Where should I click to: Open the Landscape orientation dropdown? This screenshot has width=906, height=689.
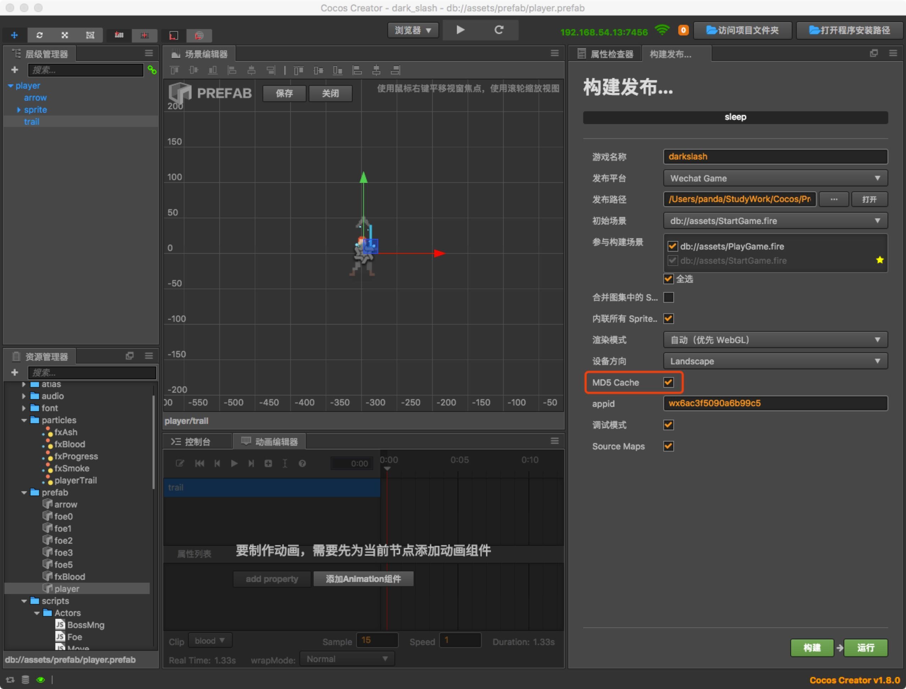[775, 361]
